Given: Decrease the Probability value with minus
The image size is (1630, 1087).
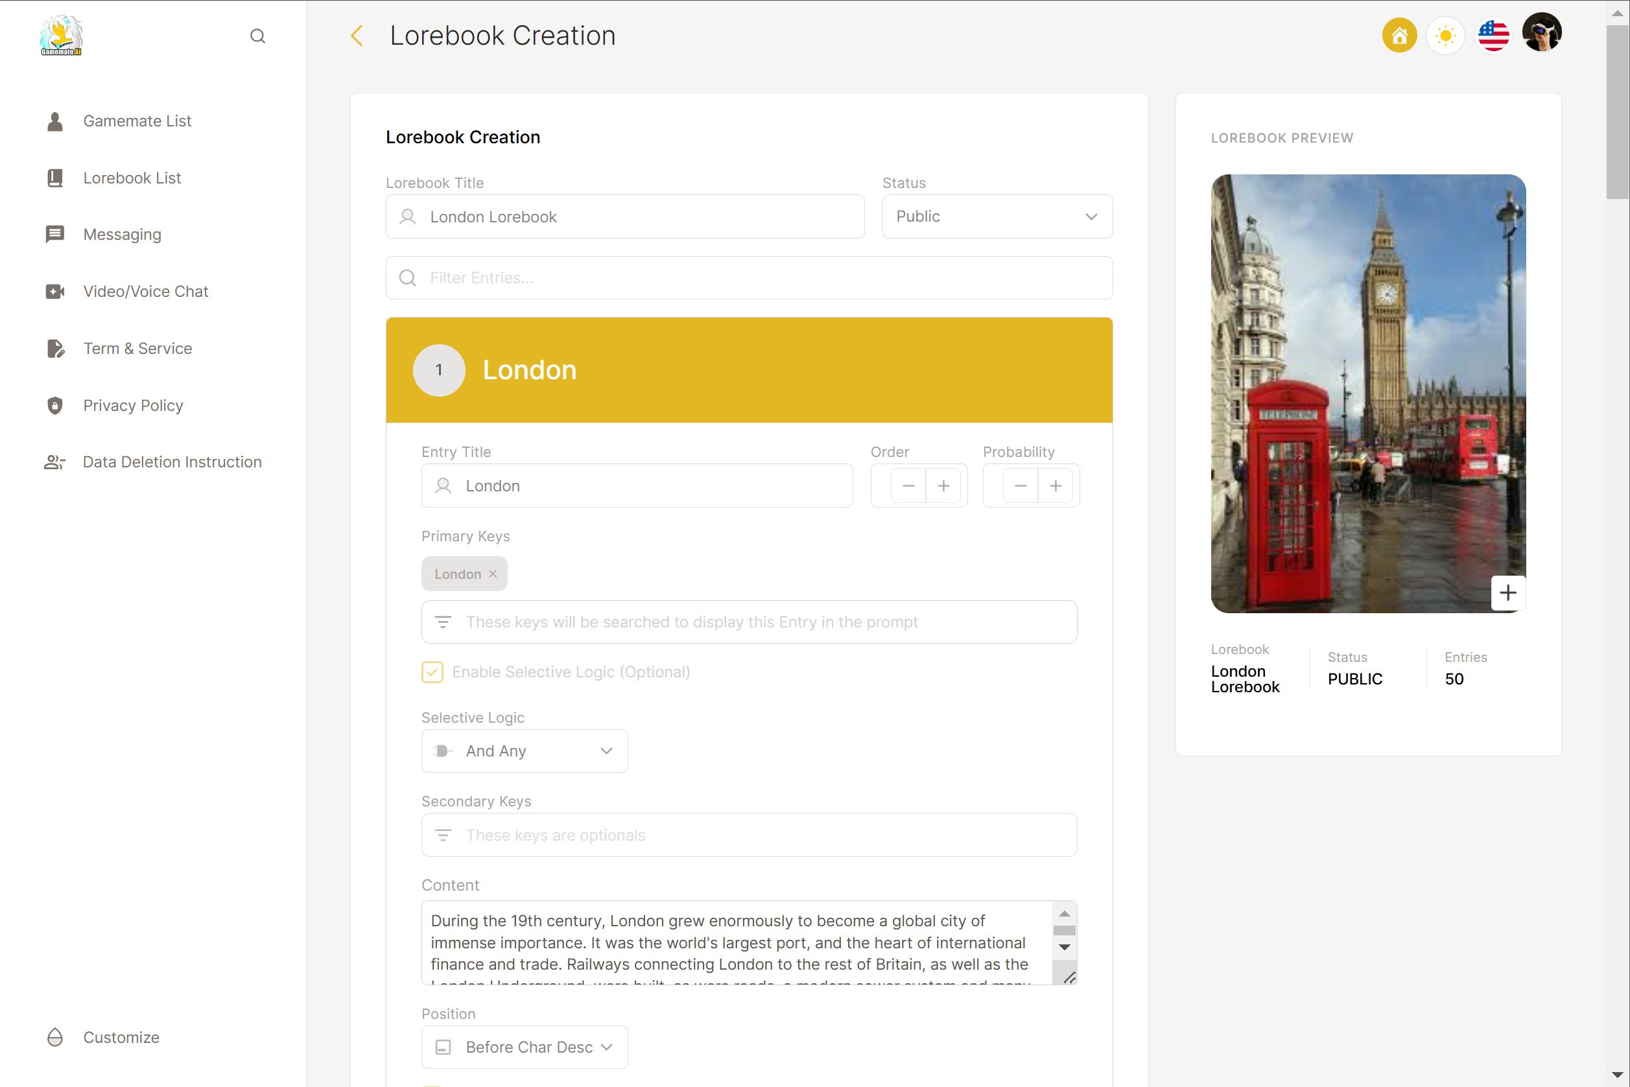Looking at the screenshot, I should [1020, 486].
